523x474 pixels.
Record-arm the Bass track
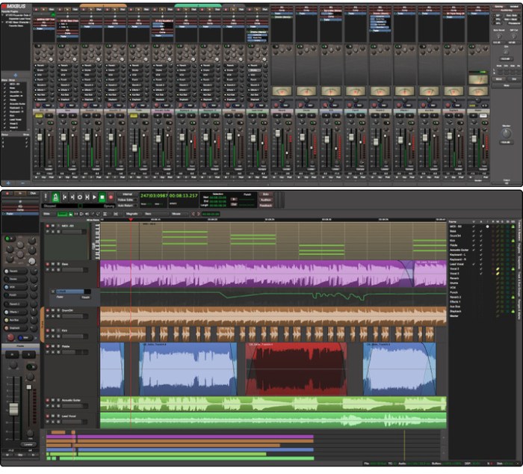click(49, 263)
